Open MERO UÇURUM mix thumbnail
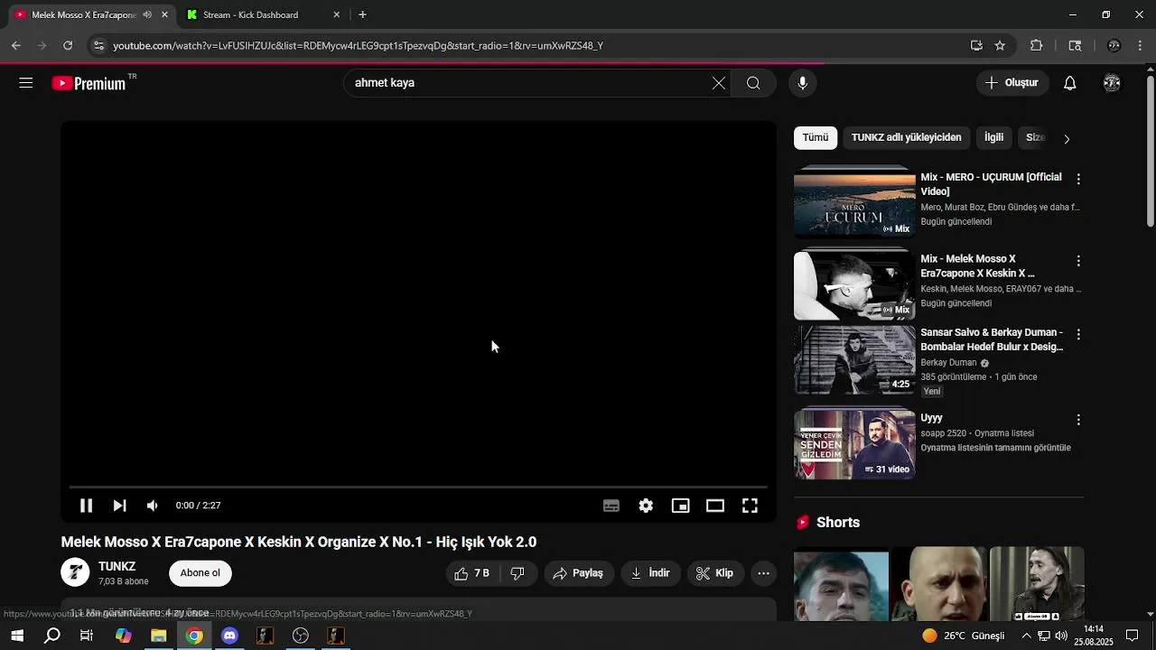Viewport: 1156px width, 650px height. click(854, 202)
